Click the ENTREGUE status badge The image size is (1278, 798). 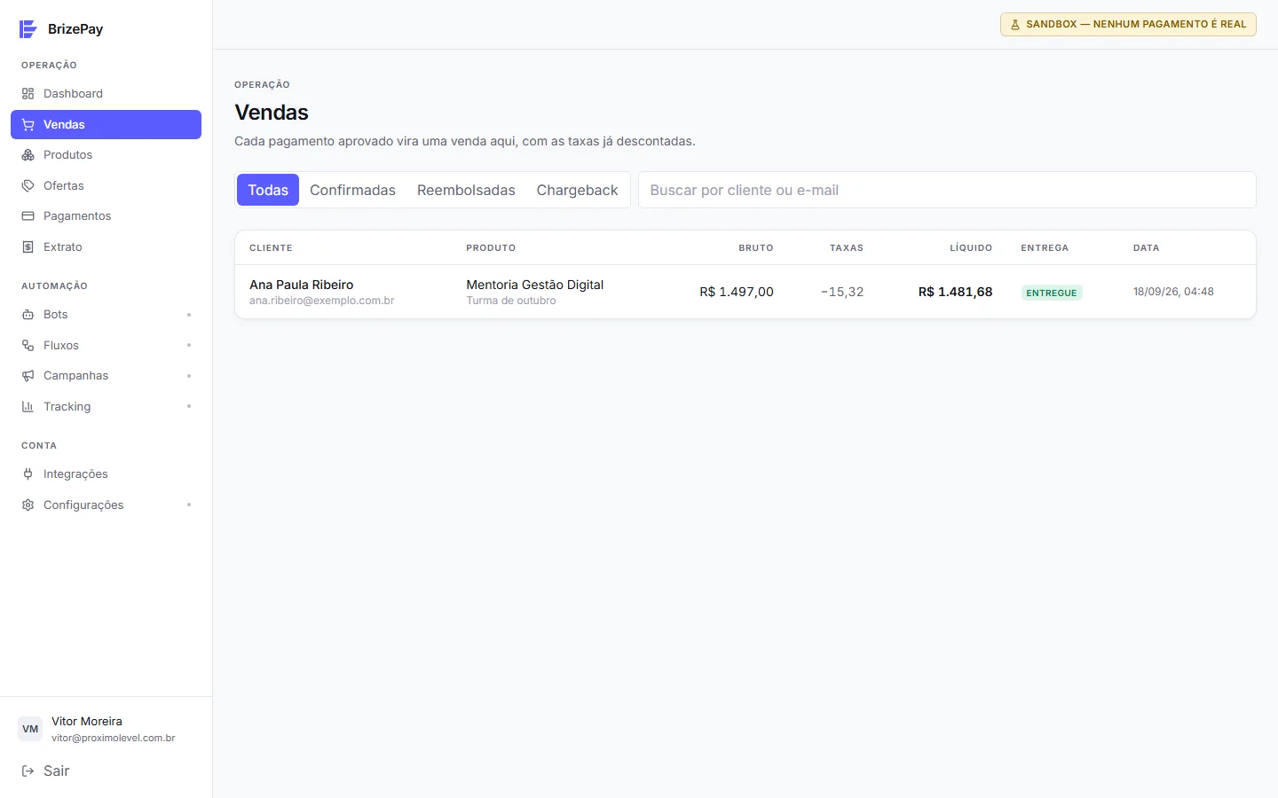[1052, 293]
